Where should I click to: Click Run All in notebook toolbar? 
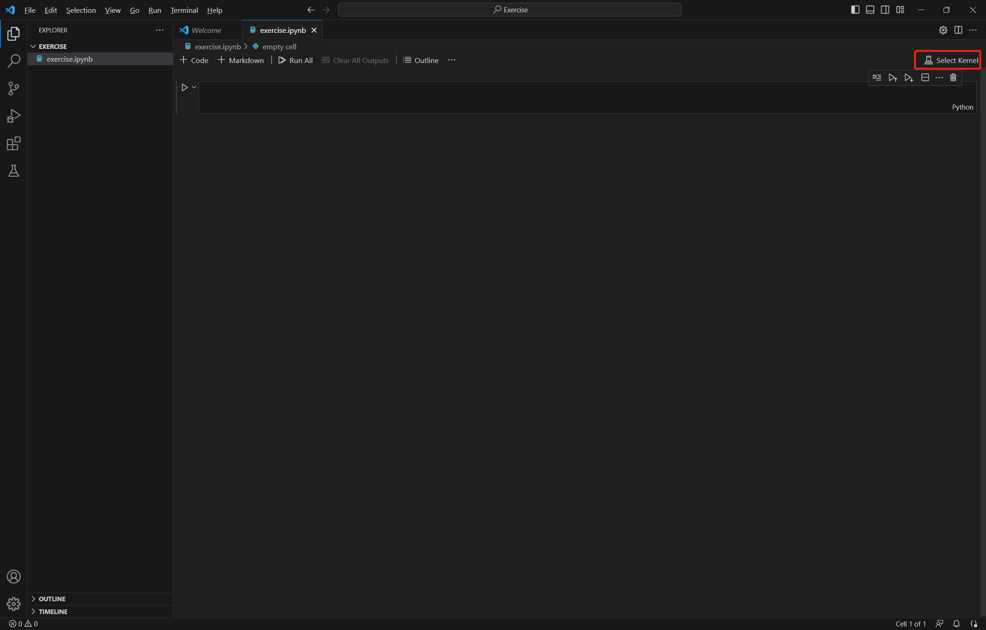pos(296,60)
